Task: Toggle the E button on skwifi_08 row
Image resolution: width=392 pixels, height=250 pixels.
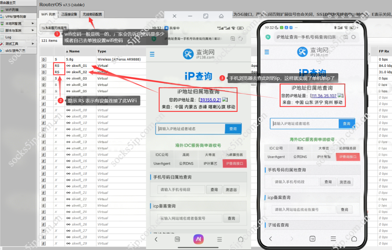Action: [44, 110]
